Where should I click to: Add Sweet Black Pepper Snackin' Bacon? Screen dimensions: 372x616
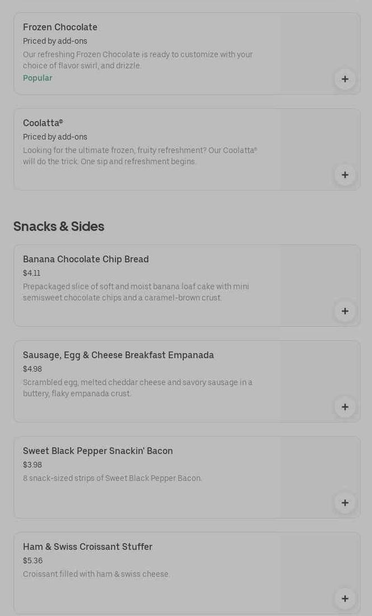(345, 503)
